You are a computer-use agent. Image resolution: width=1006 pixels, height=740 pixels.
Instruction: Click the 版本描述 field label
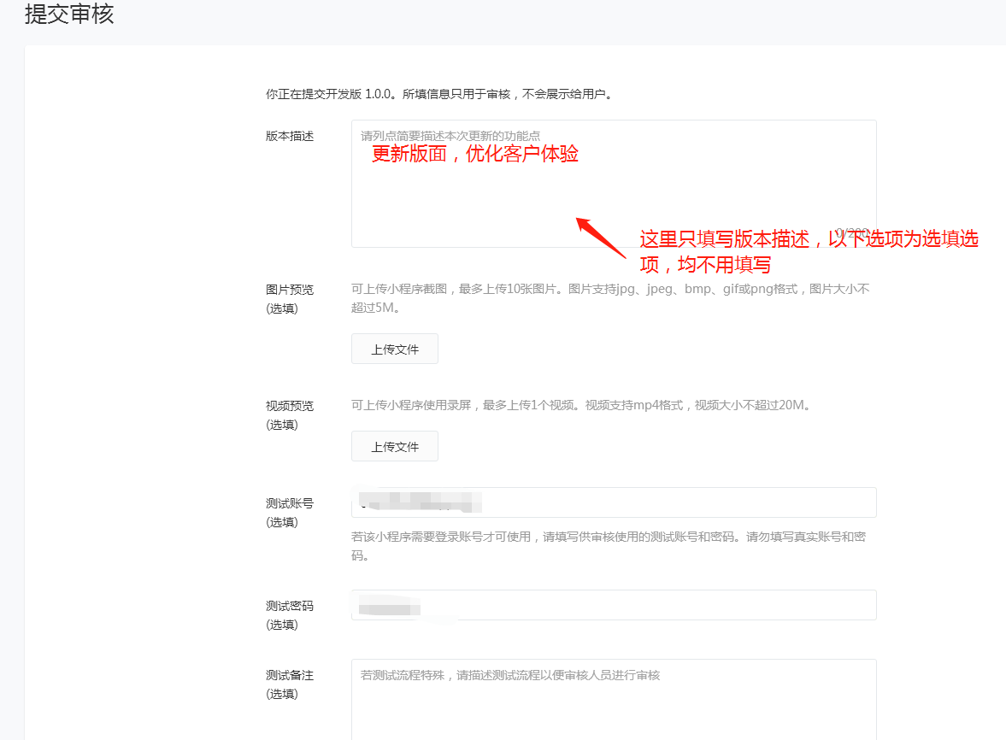point(290,136)
